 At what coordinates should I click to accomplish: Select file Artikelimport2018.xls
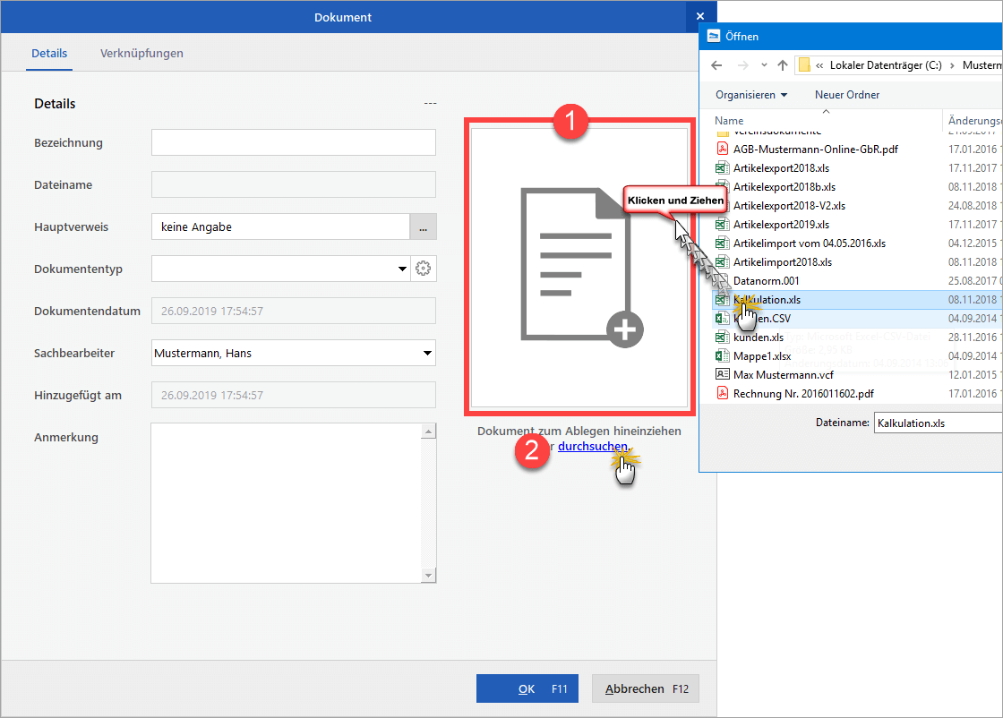pos(783,262)
